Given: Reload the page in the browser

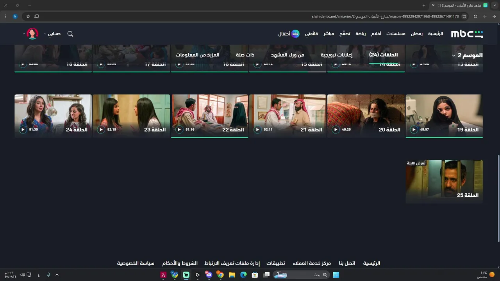Looking at the screenshot, I should 475,16.
